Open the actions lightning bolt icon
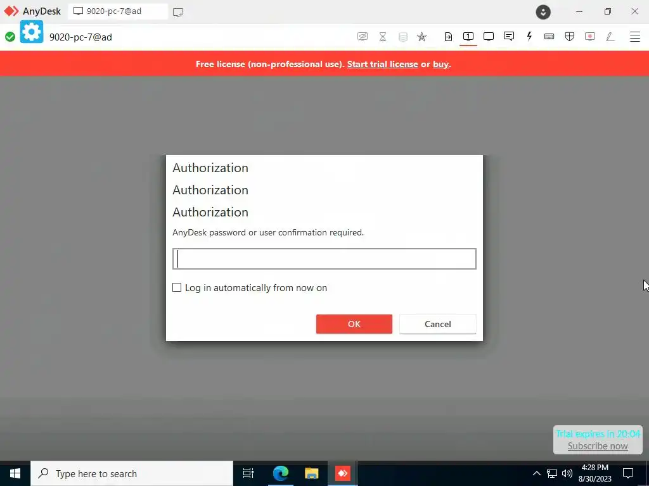649x486 pixels. pos(529,36)
